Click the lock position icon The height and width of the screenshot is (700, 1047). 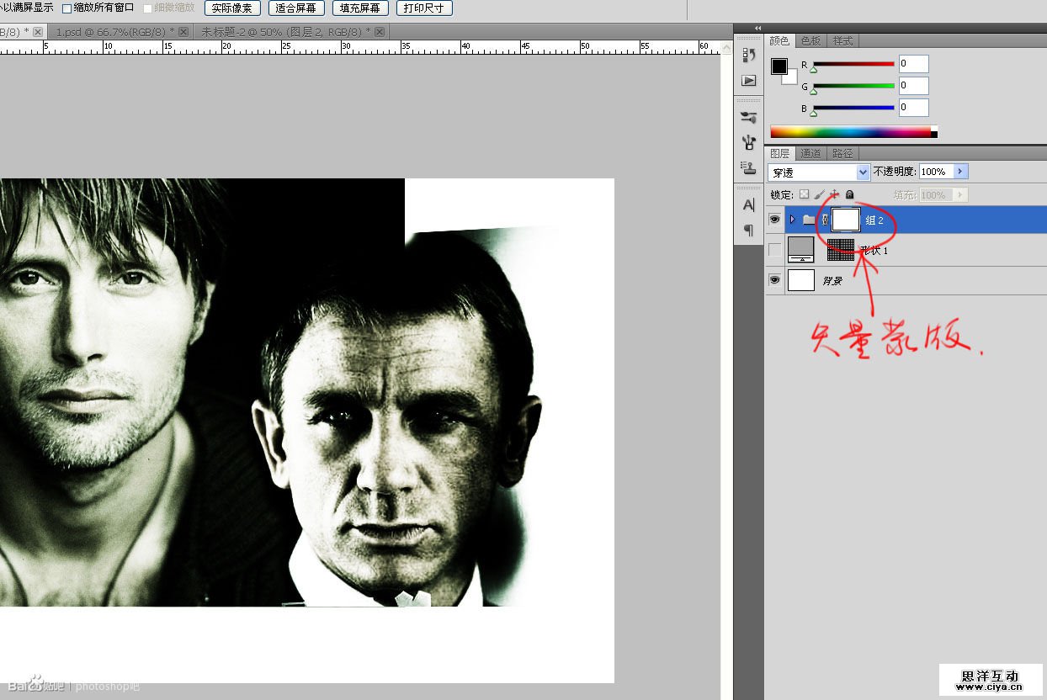coord(834,194)
